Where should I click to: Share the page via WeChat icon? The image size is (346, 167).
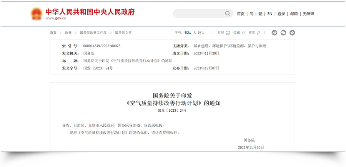point(283,33)
